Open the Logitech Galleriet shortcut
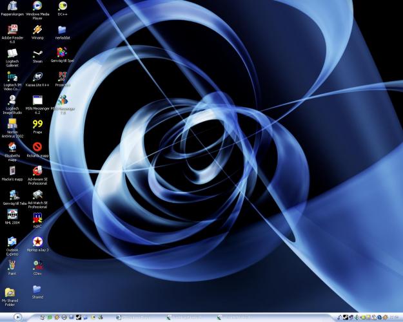The height and width of the screenshot is (322, 403). (x=12, y=53)
